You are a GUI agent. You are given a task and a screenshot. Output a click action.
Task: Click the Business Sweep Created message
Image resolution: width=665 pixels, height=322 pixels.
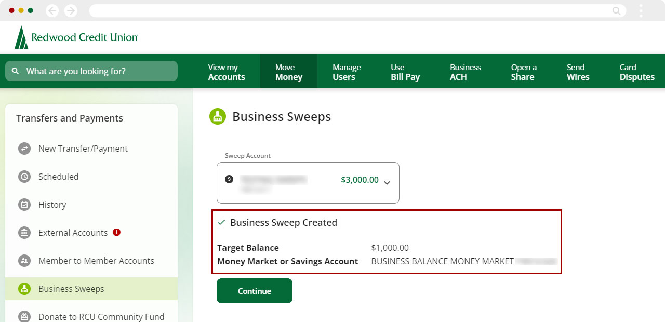tap(284, 222)
